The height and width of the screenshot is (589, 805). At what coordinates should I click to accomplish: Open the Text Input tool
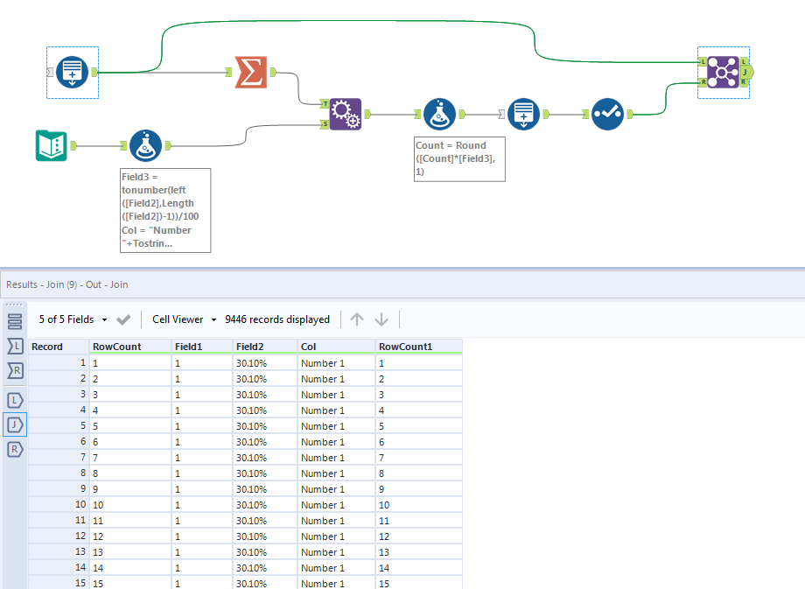tap(50, 145)
